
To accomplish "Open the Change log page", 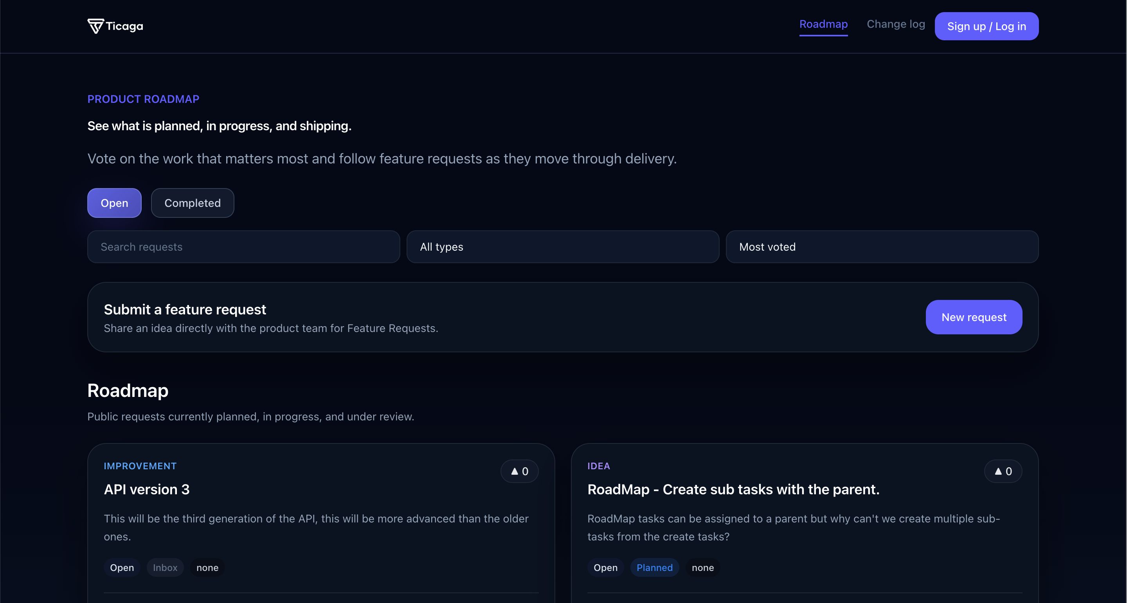I will pyautogui.click(x=896, y=25).
